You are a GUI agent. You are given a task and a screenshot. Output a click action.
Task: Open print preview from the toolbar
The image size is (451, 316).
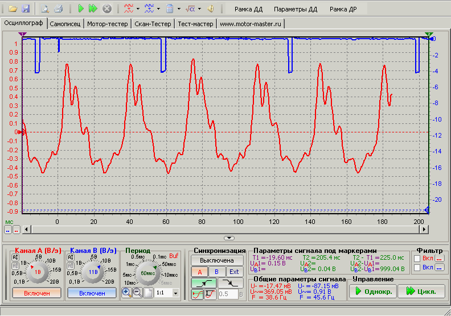45,9
